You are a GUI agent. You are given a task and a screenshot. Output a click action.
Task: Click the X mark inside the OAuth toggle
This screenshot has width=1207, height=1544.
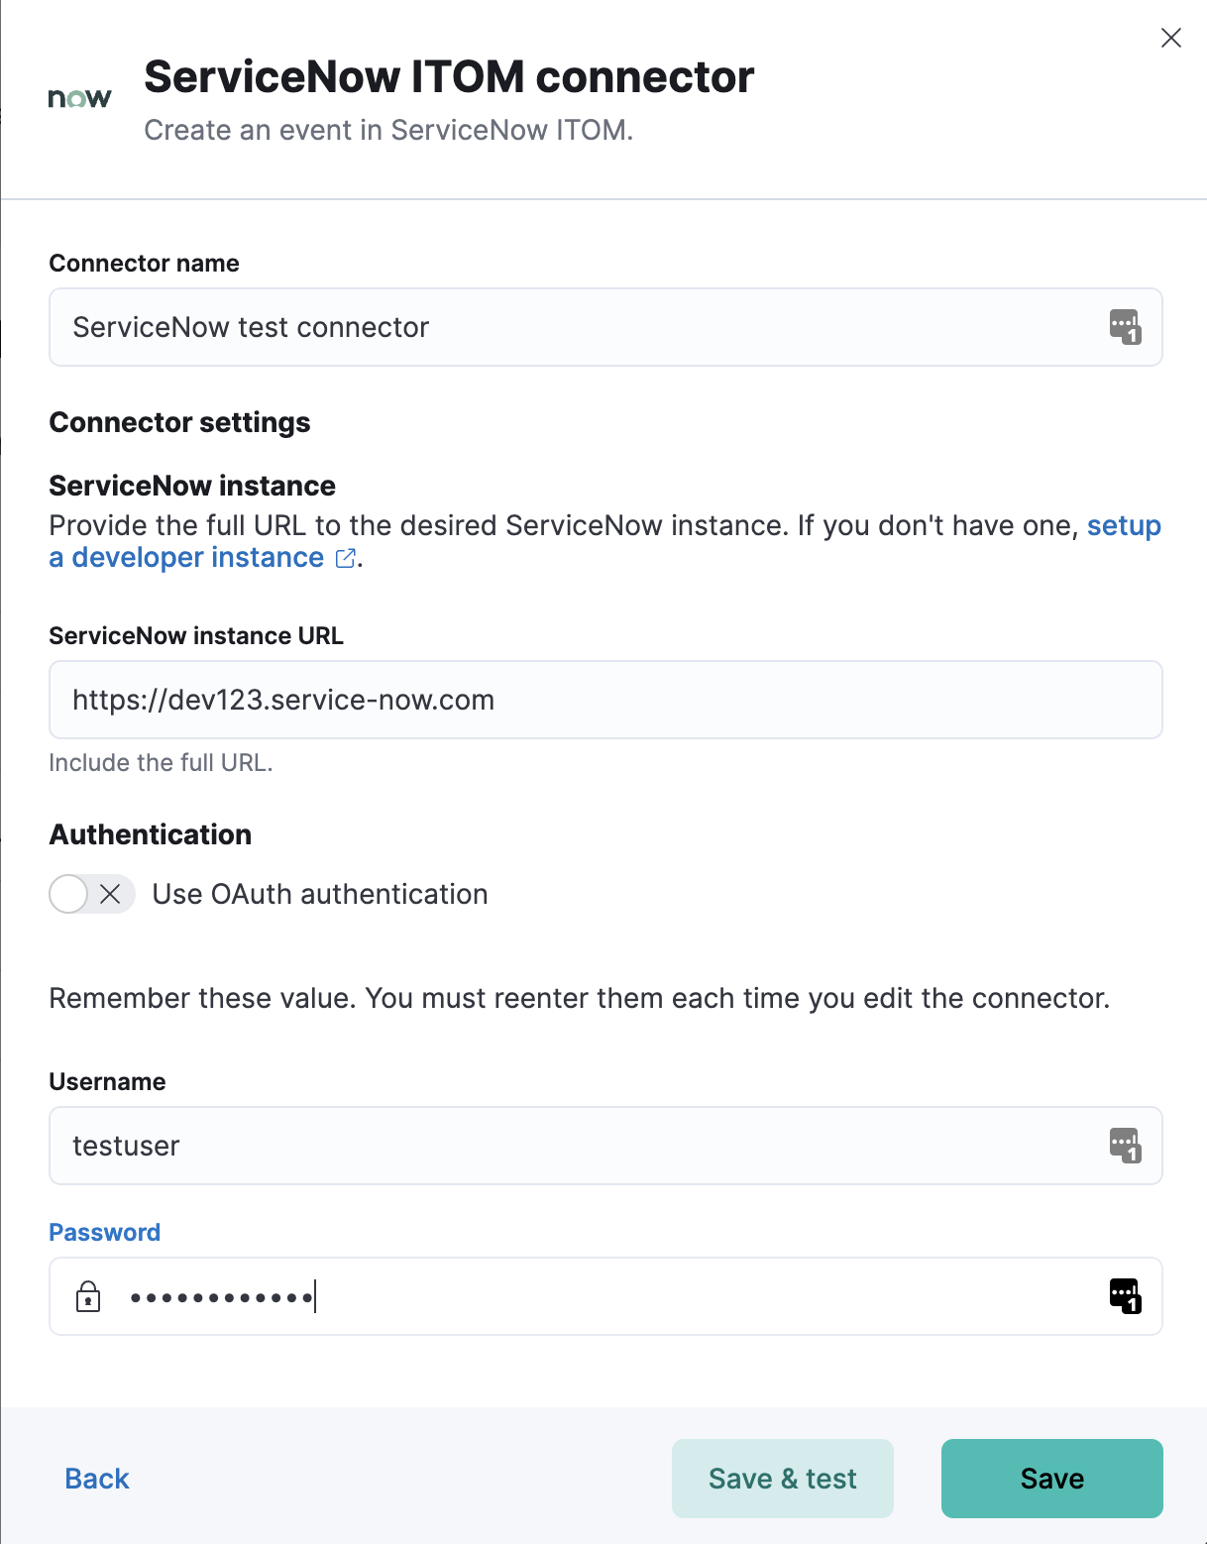[111, 894]
